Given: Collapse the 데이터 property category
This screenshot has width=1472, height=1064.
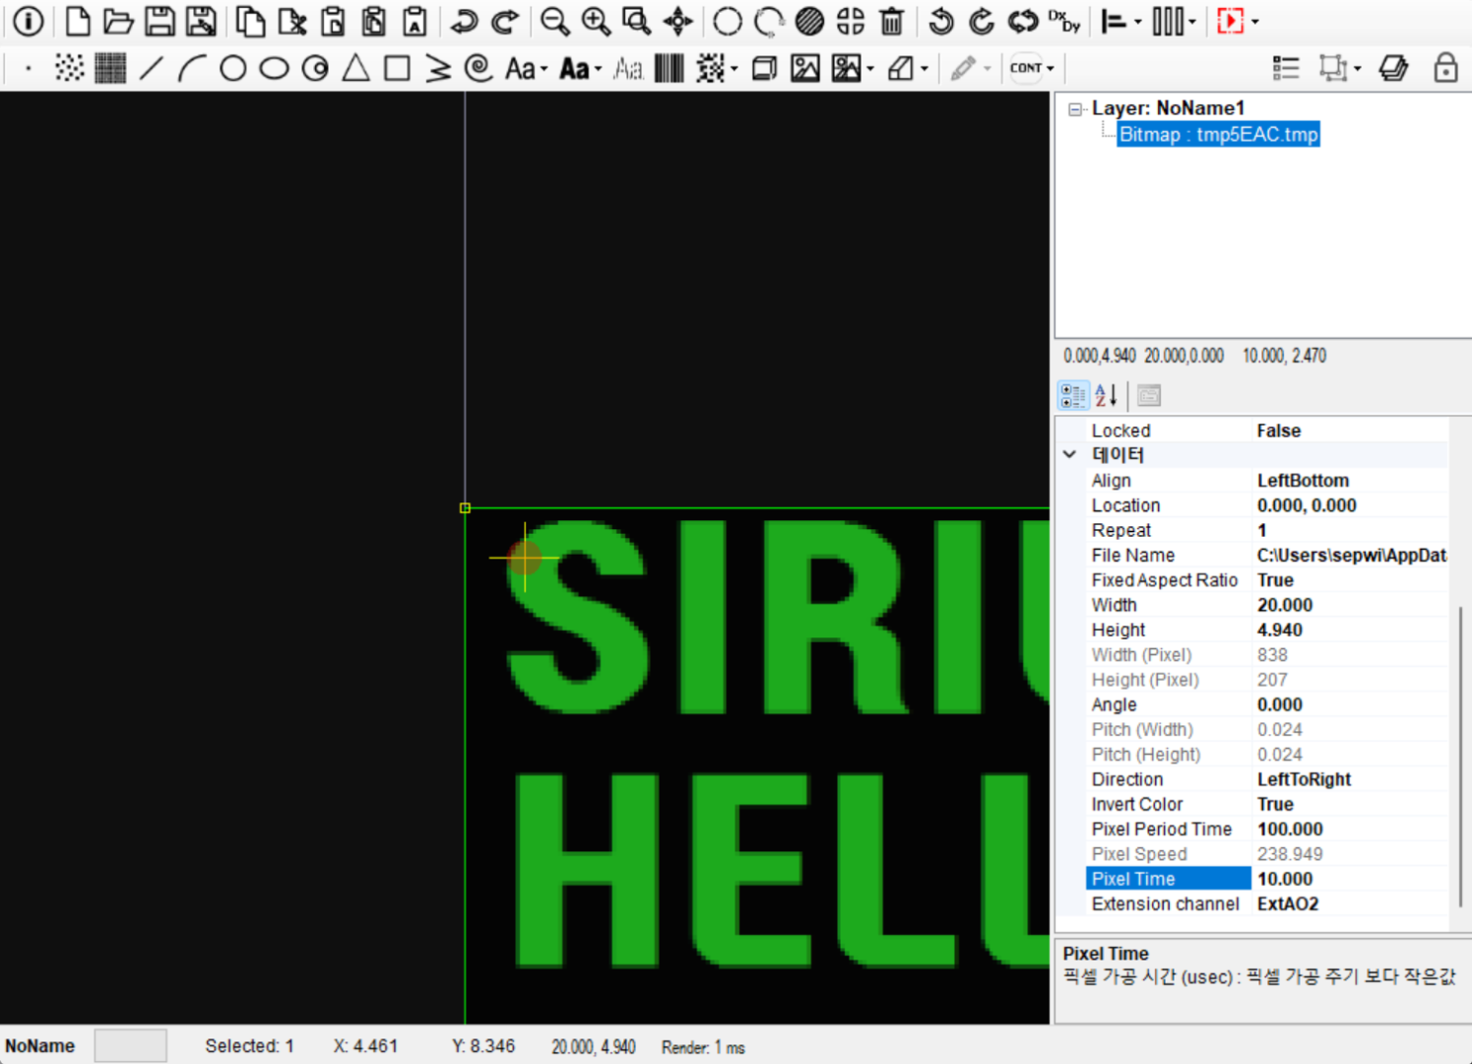Looking at the screenshot, I should point(1069,455).
